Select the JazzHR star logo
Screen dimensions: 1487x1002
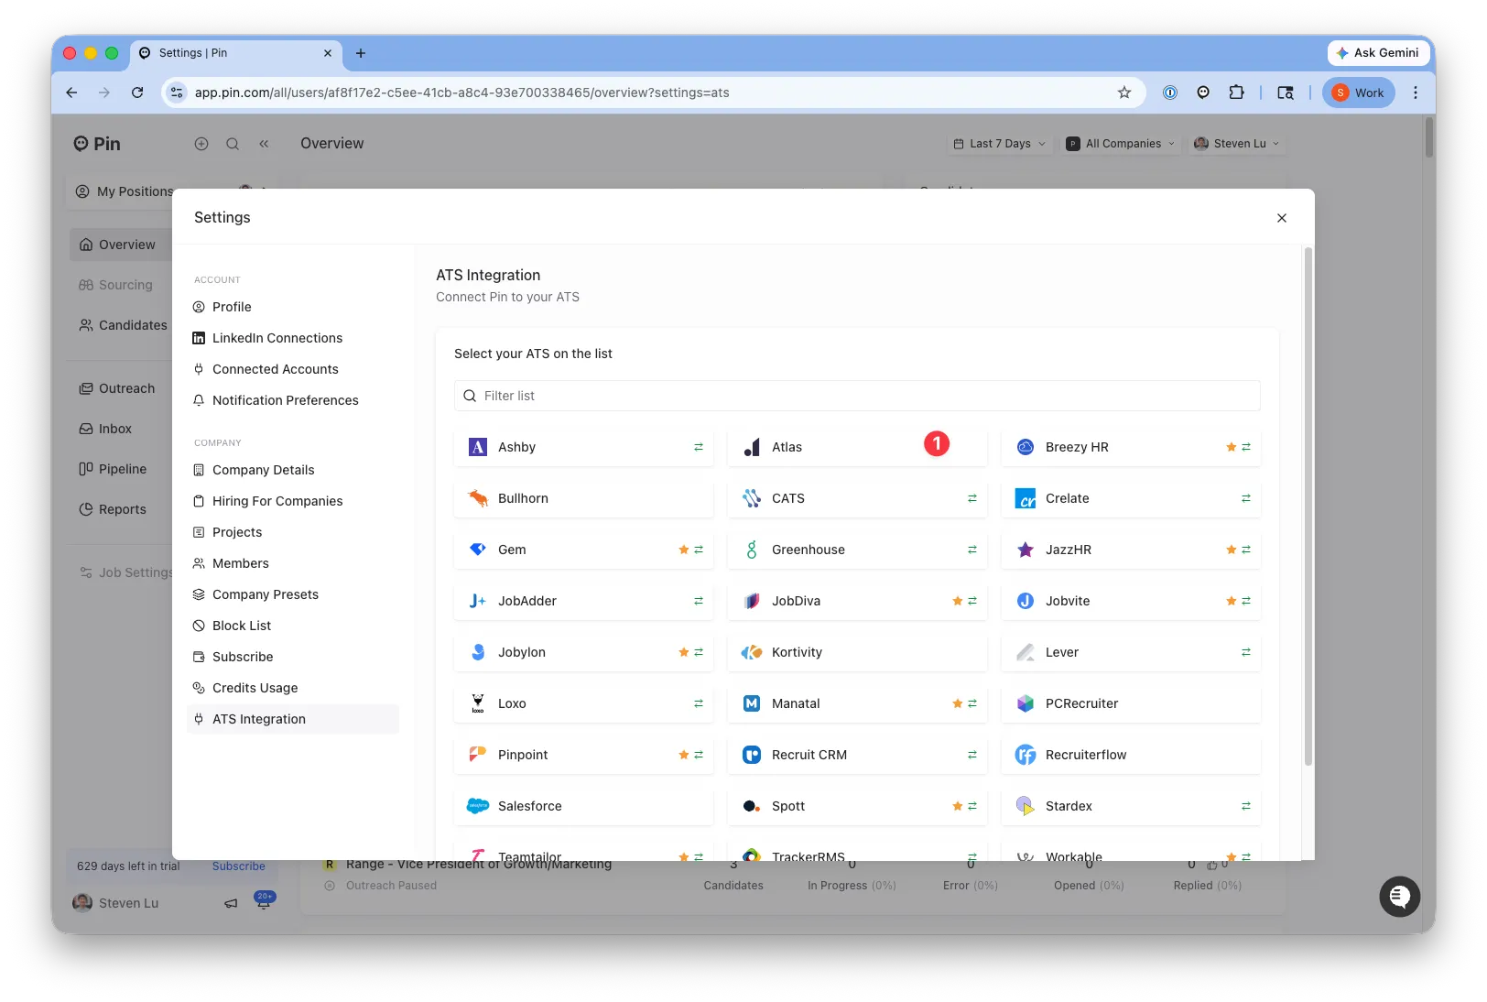coord(1026,550)
